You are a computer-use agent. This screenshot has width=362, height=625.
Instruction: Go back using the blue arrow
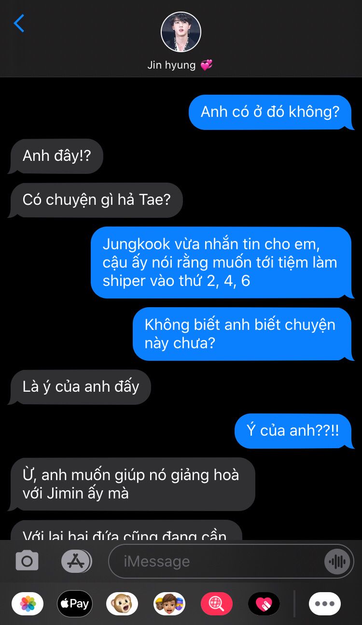pyautogui.click(x=19, y=23)
